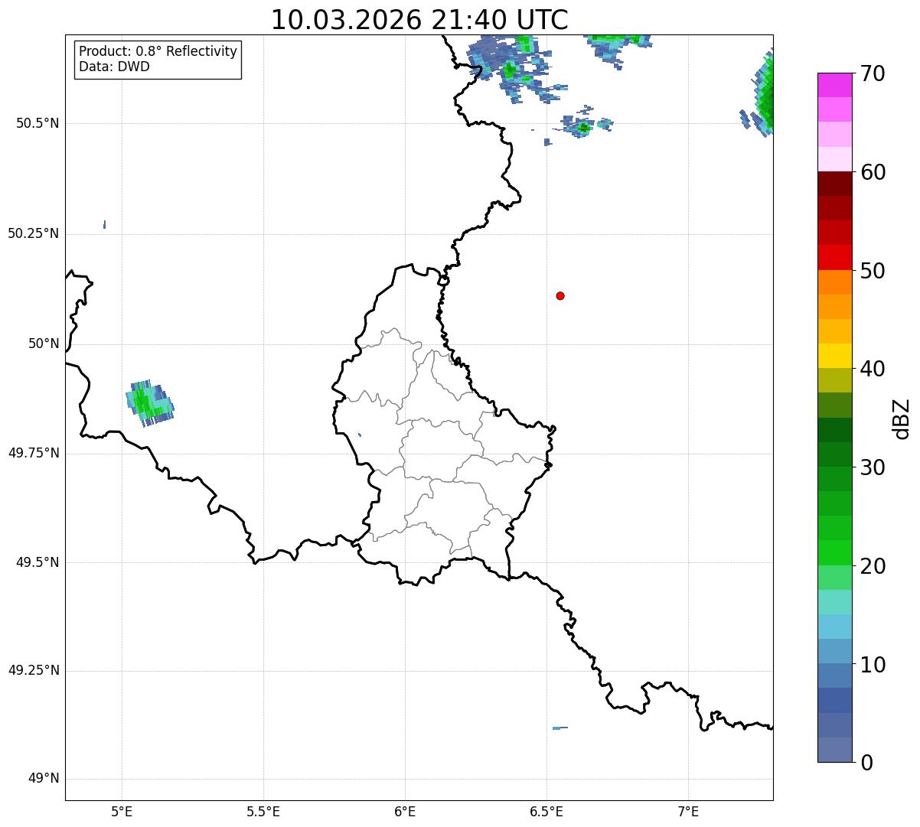Click the 70 tick label on the colorbar
Image resolution: width=920 pixels, height=827 pixels.
pos(873,74)
